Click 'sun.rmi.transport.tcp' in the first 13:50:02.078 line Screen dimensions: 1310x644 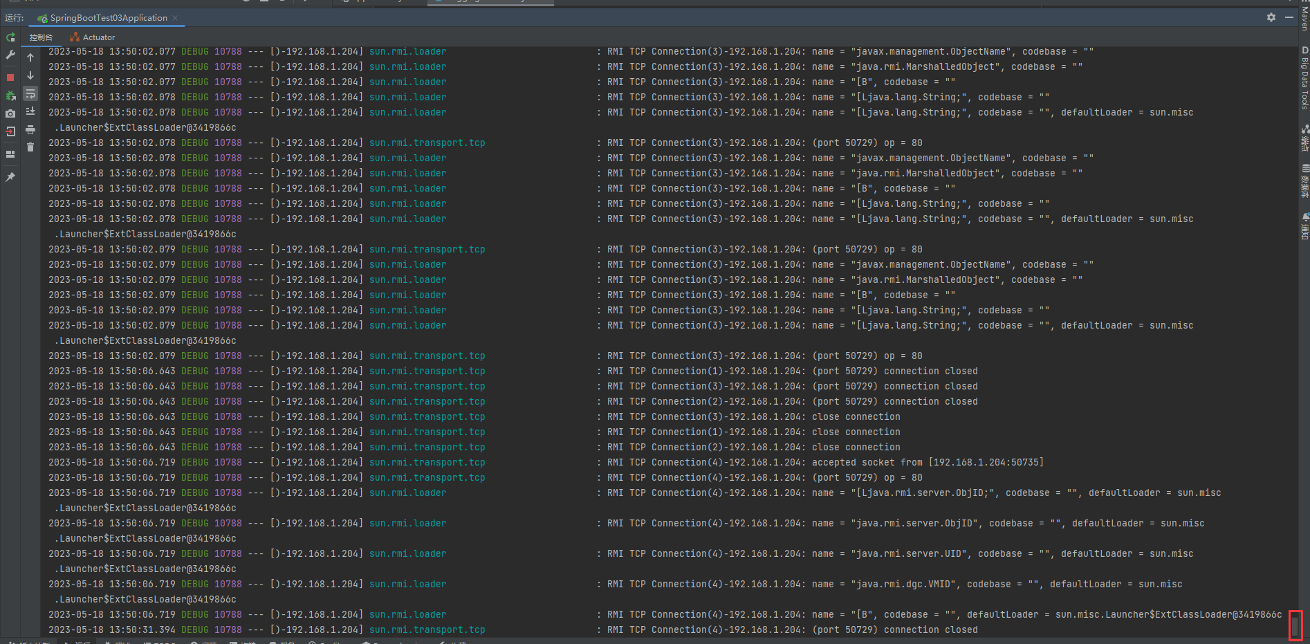(427, 142)
